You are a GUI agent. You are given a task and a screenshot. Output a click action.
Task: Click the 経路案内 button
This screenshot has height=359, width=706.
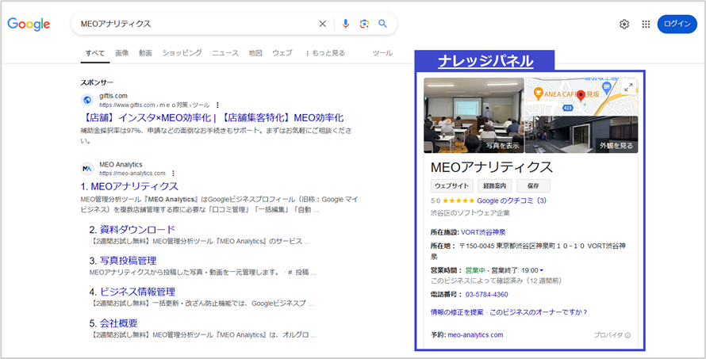tap(494, 185)
